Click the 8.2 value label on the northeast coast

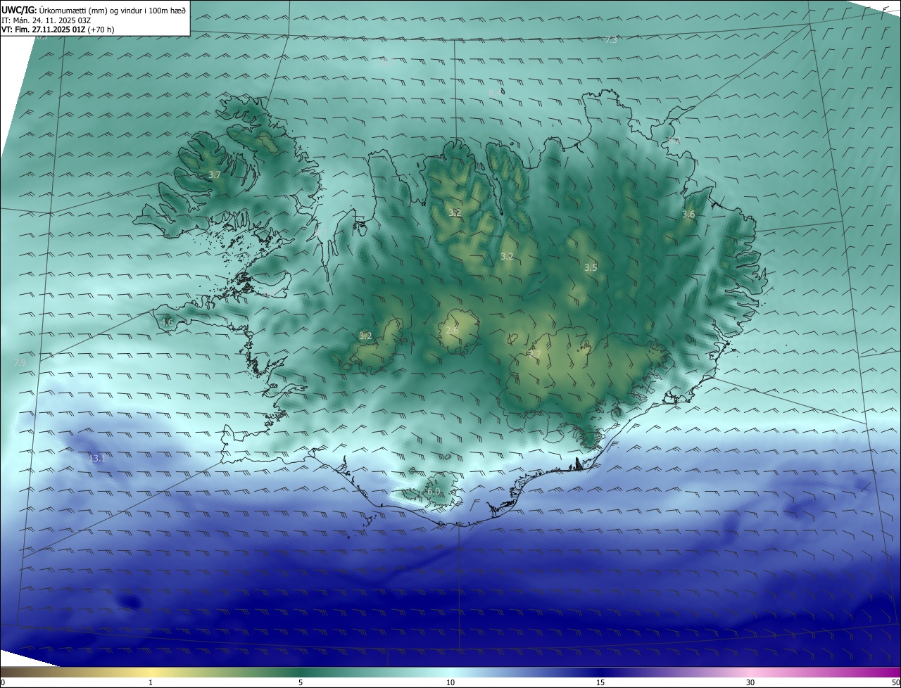pos(674,141)
